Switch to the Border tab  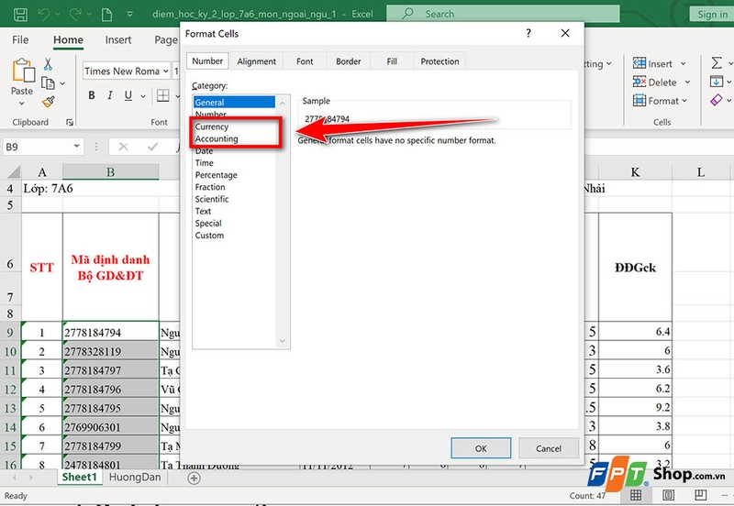click(x=349, y=61)
